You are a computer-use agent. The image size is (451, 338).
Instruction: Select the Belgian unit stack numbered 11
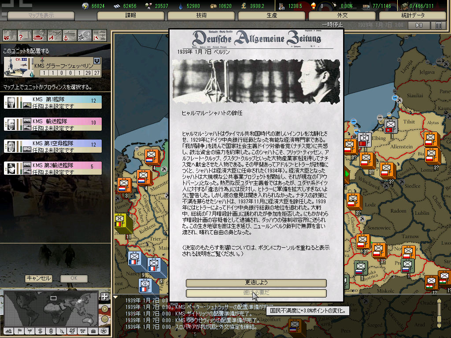tap(122, 223)
